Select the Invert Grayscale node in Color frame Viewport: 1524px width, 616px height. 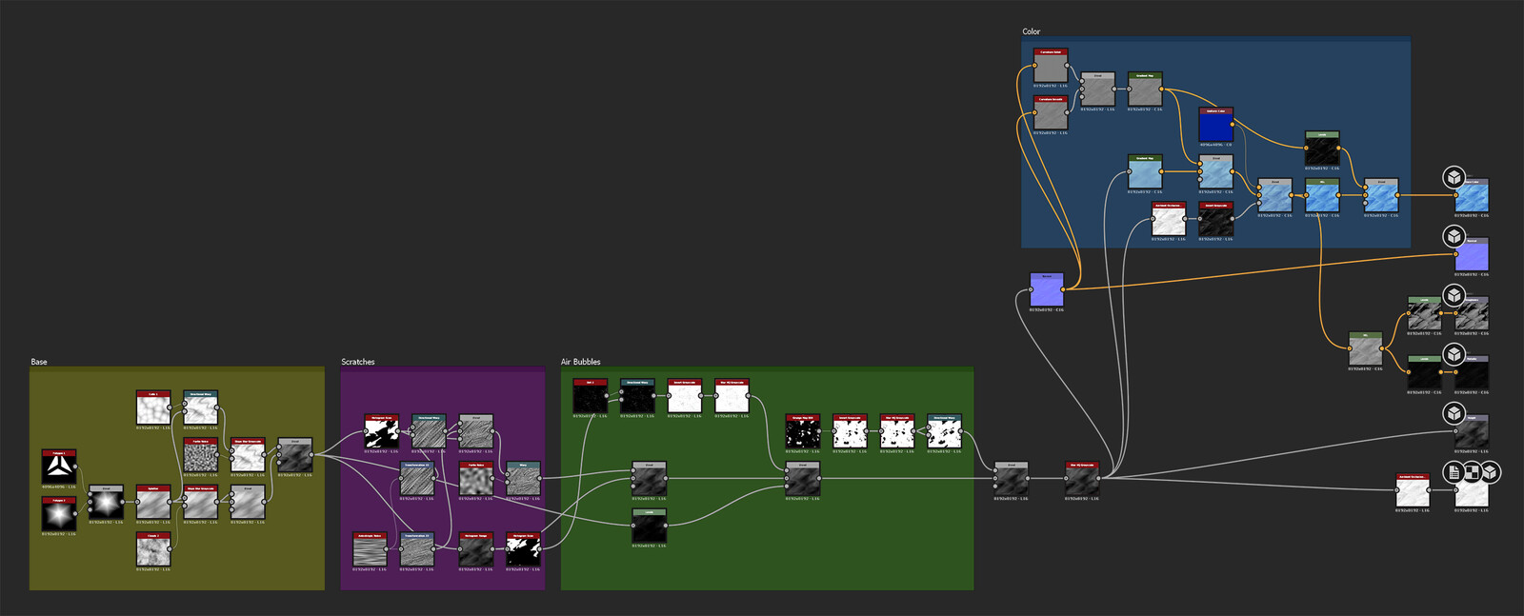(1215, 219)
